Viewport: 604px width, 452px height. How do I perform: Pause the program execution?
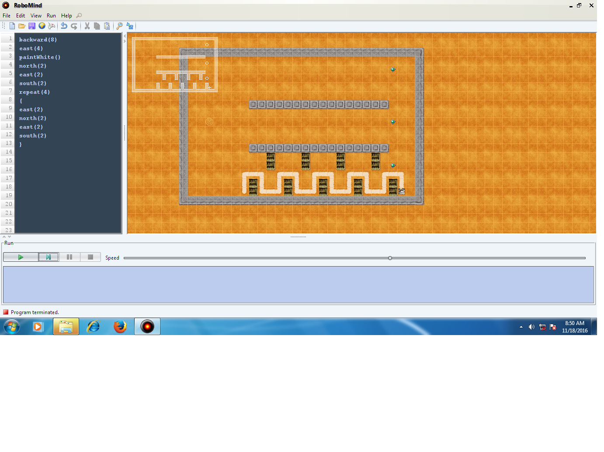(69, 257)
